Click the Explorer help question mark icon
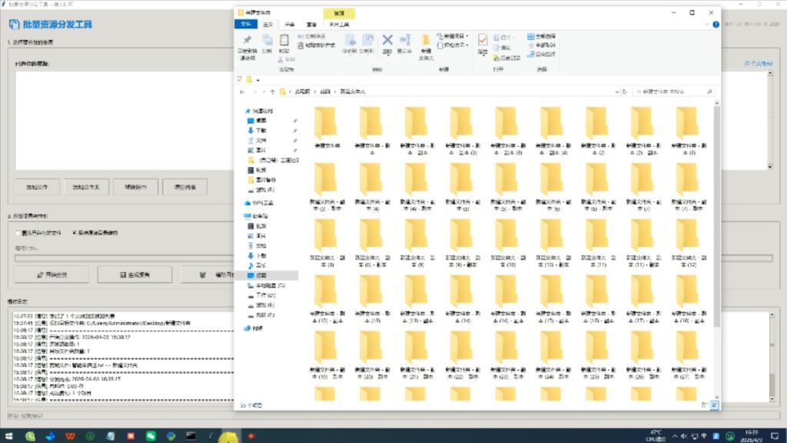The image size is (787, 443). (x=716, y=25)
